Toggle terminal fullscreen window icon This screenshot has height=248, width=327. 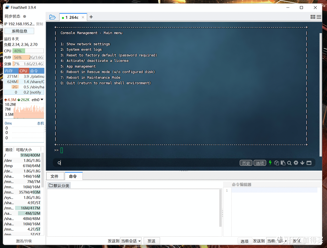(309, 163)
